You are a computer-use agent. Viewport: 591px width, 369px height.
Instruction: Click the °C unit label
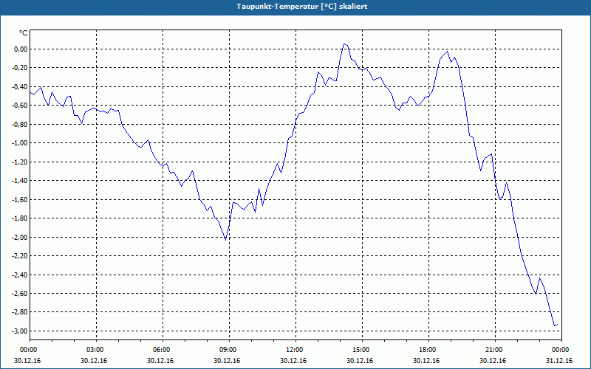click(24, 33)
